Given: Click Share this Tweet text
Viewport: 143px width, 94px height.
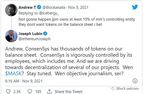Looking at the screenshot, I should pos(69,91).
